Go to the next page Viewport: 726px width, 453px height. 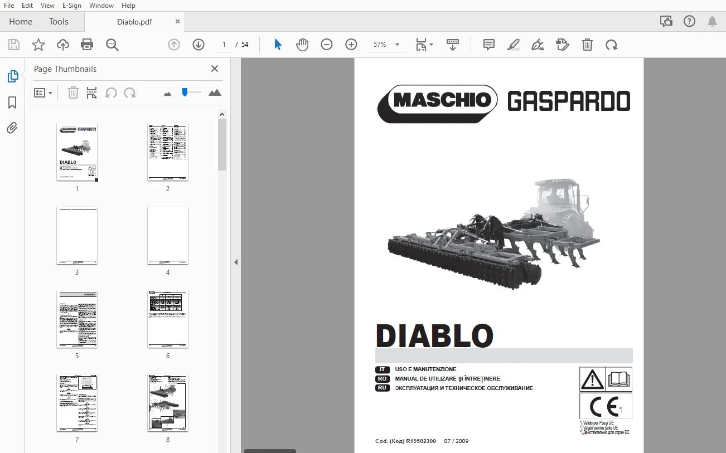tap(199, 45)
